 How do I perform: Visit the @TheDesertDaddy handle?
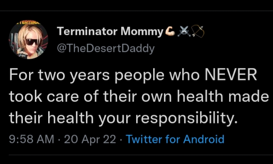pyautogui.click(x=106, y=48)
